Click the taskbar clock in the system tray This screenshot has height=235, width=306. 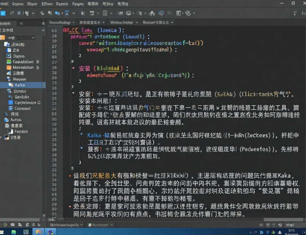click(291, 232)
